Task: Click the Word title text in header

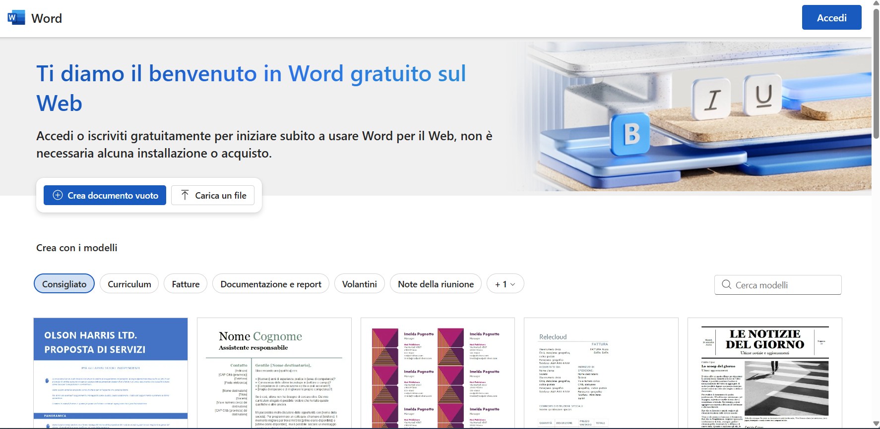Action: [x=47, y=18]
